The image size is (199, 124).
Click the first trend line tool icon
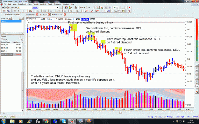(x=86, y=11)
